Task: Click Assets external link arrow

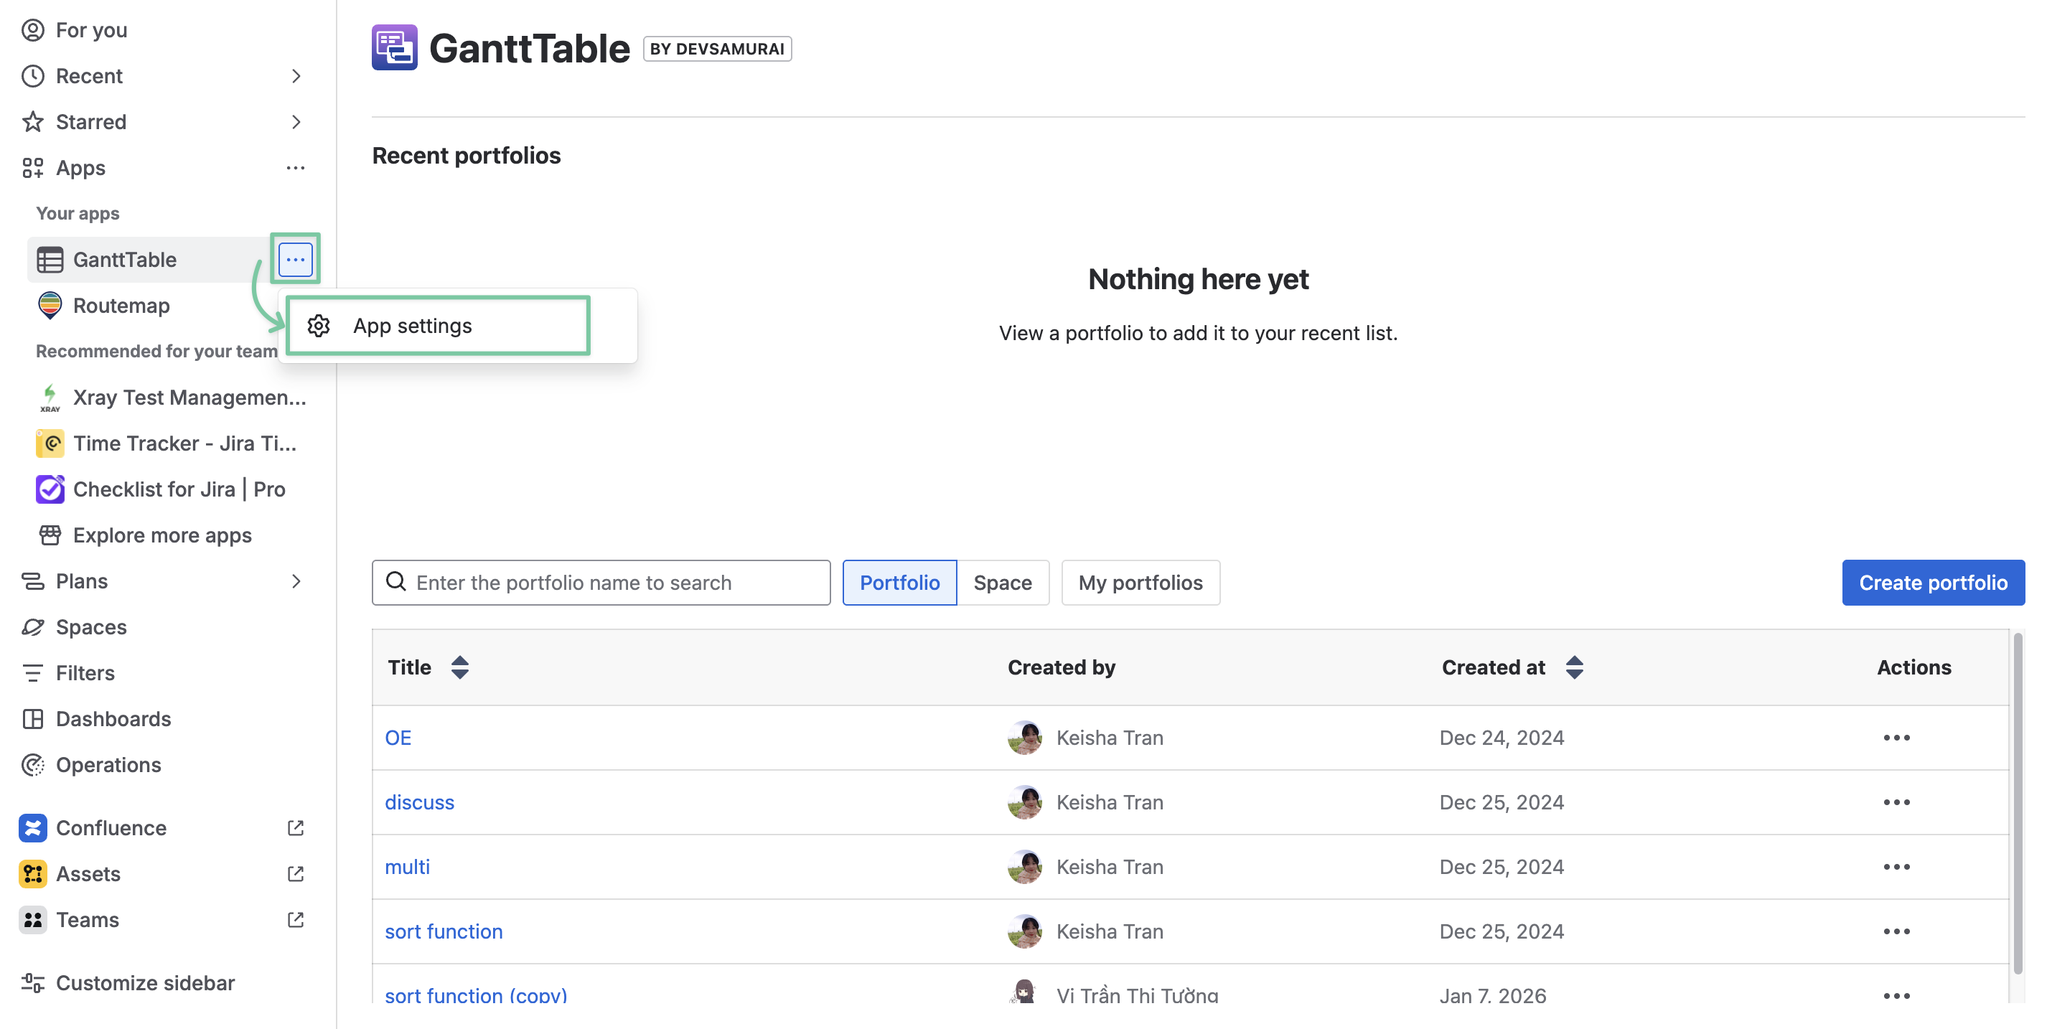Action: [296, 874]
